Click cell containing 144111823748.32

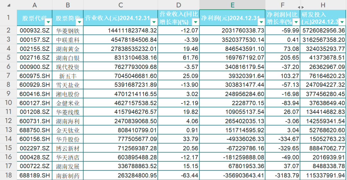point(120,30)
